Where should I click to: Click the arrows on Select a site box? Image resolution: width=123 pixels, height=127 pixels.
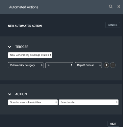pyautogui.click(x=117, y=102)
